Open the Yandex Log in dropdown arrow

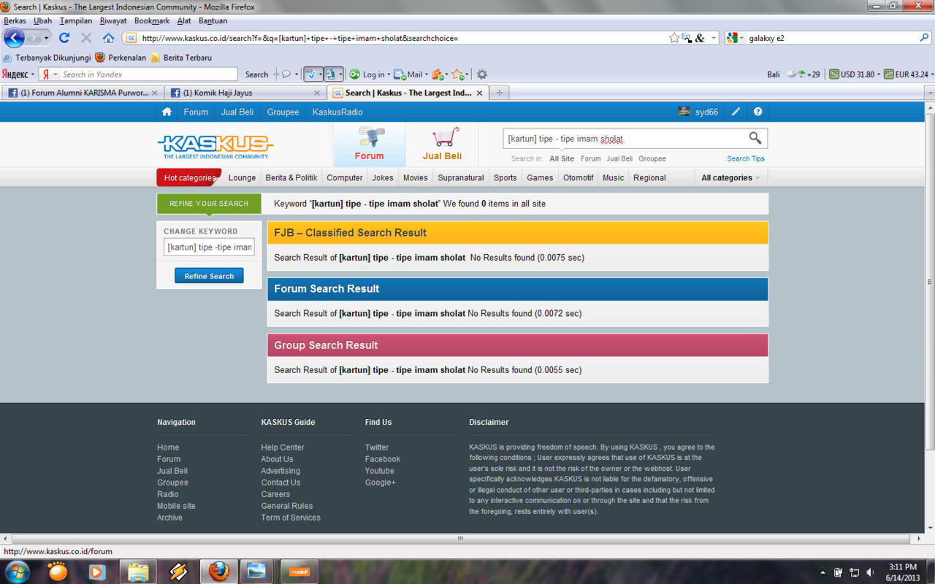point(389,74)
